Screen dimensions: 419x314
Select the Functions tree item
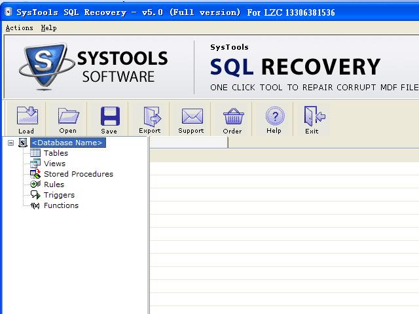tap(61, 205)
